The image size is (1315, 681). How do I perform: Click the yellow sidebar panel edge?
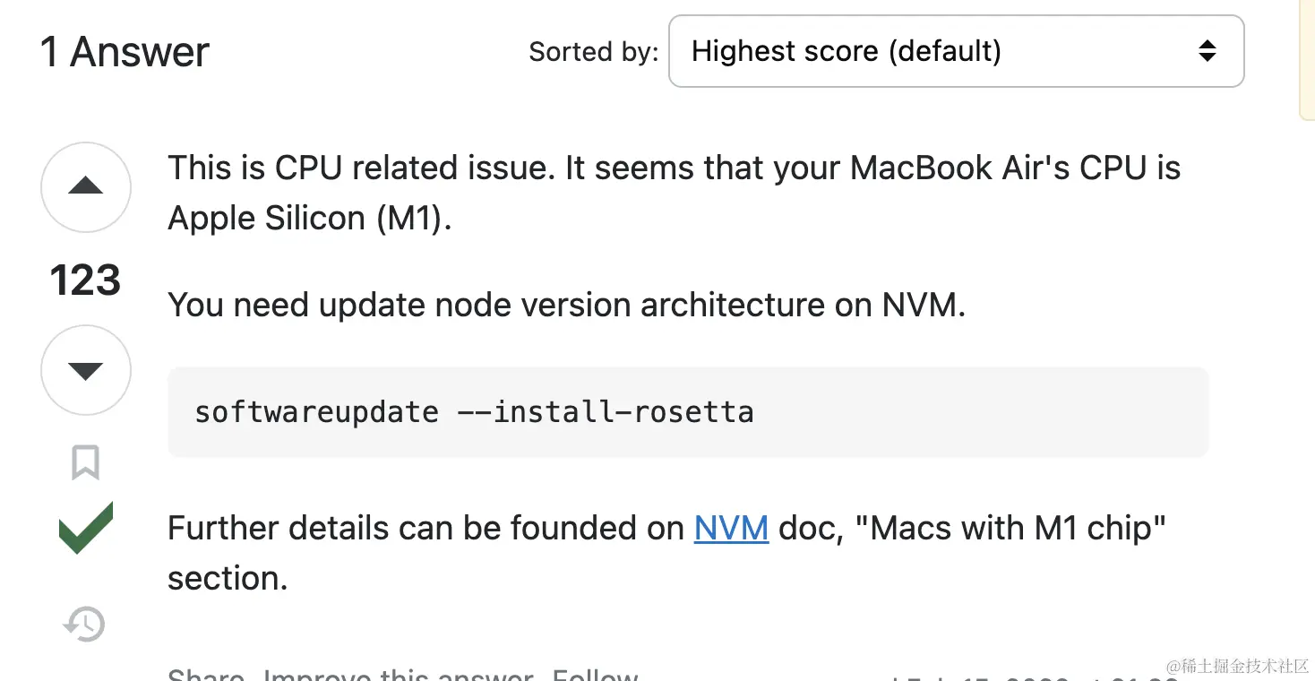pos(1307,58)
